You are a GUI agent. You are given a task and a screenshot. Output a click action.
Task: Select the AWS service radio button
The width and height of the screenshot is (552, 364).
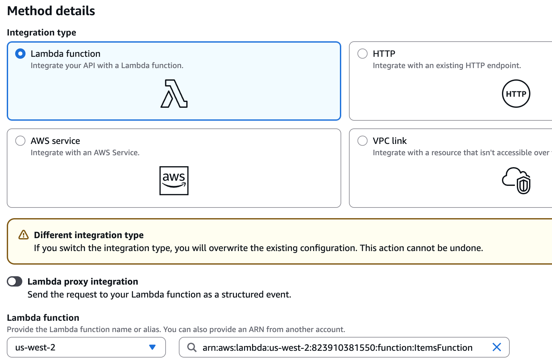[20, 141]
